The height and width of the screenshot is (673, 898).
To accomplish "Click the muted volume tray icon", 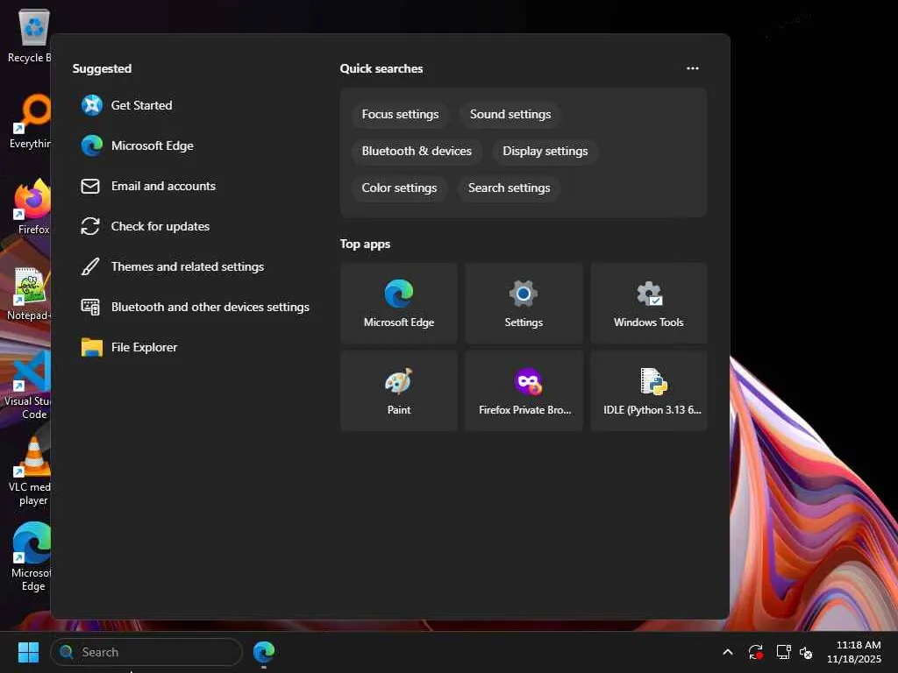I will pos(806,652).
